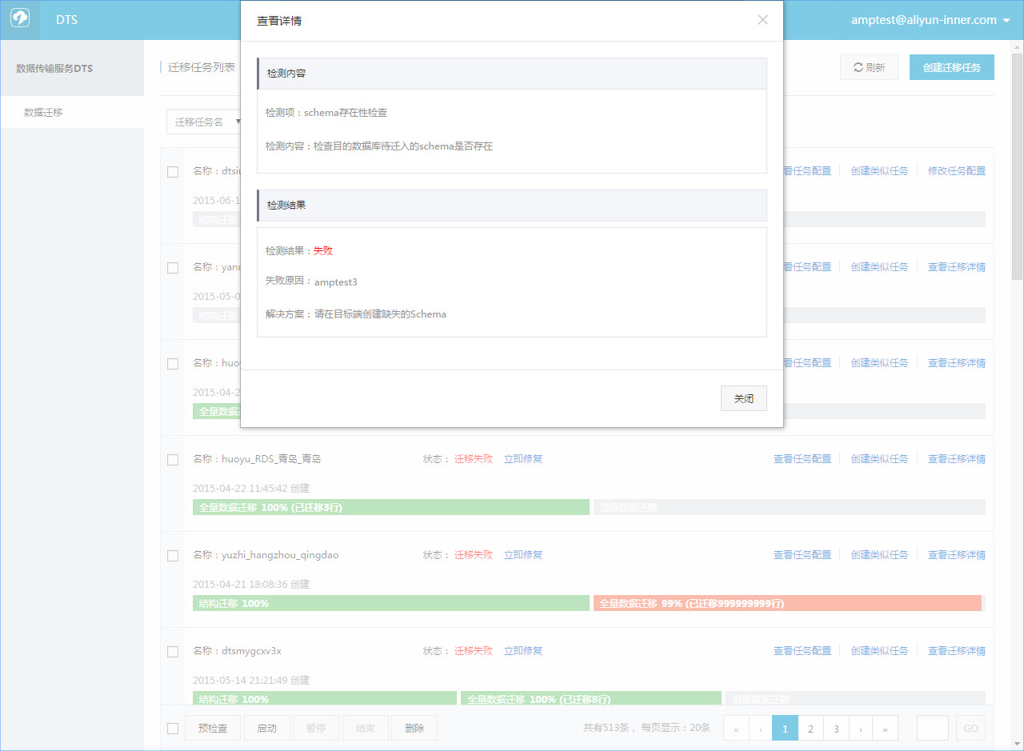Click 共有513条 total count text
This screenshot has height=751, width=1024.
point(608,729)
